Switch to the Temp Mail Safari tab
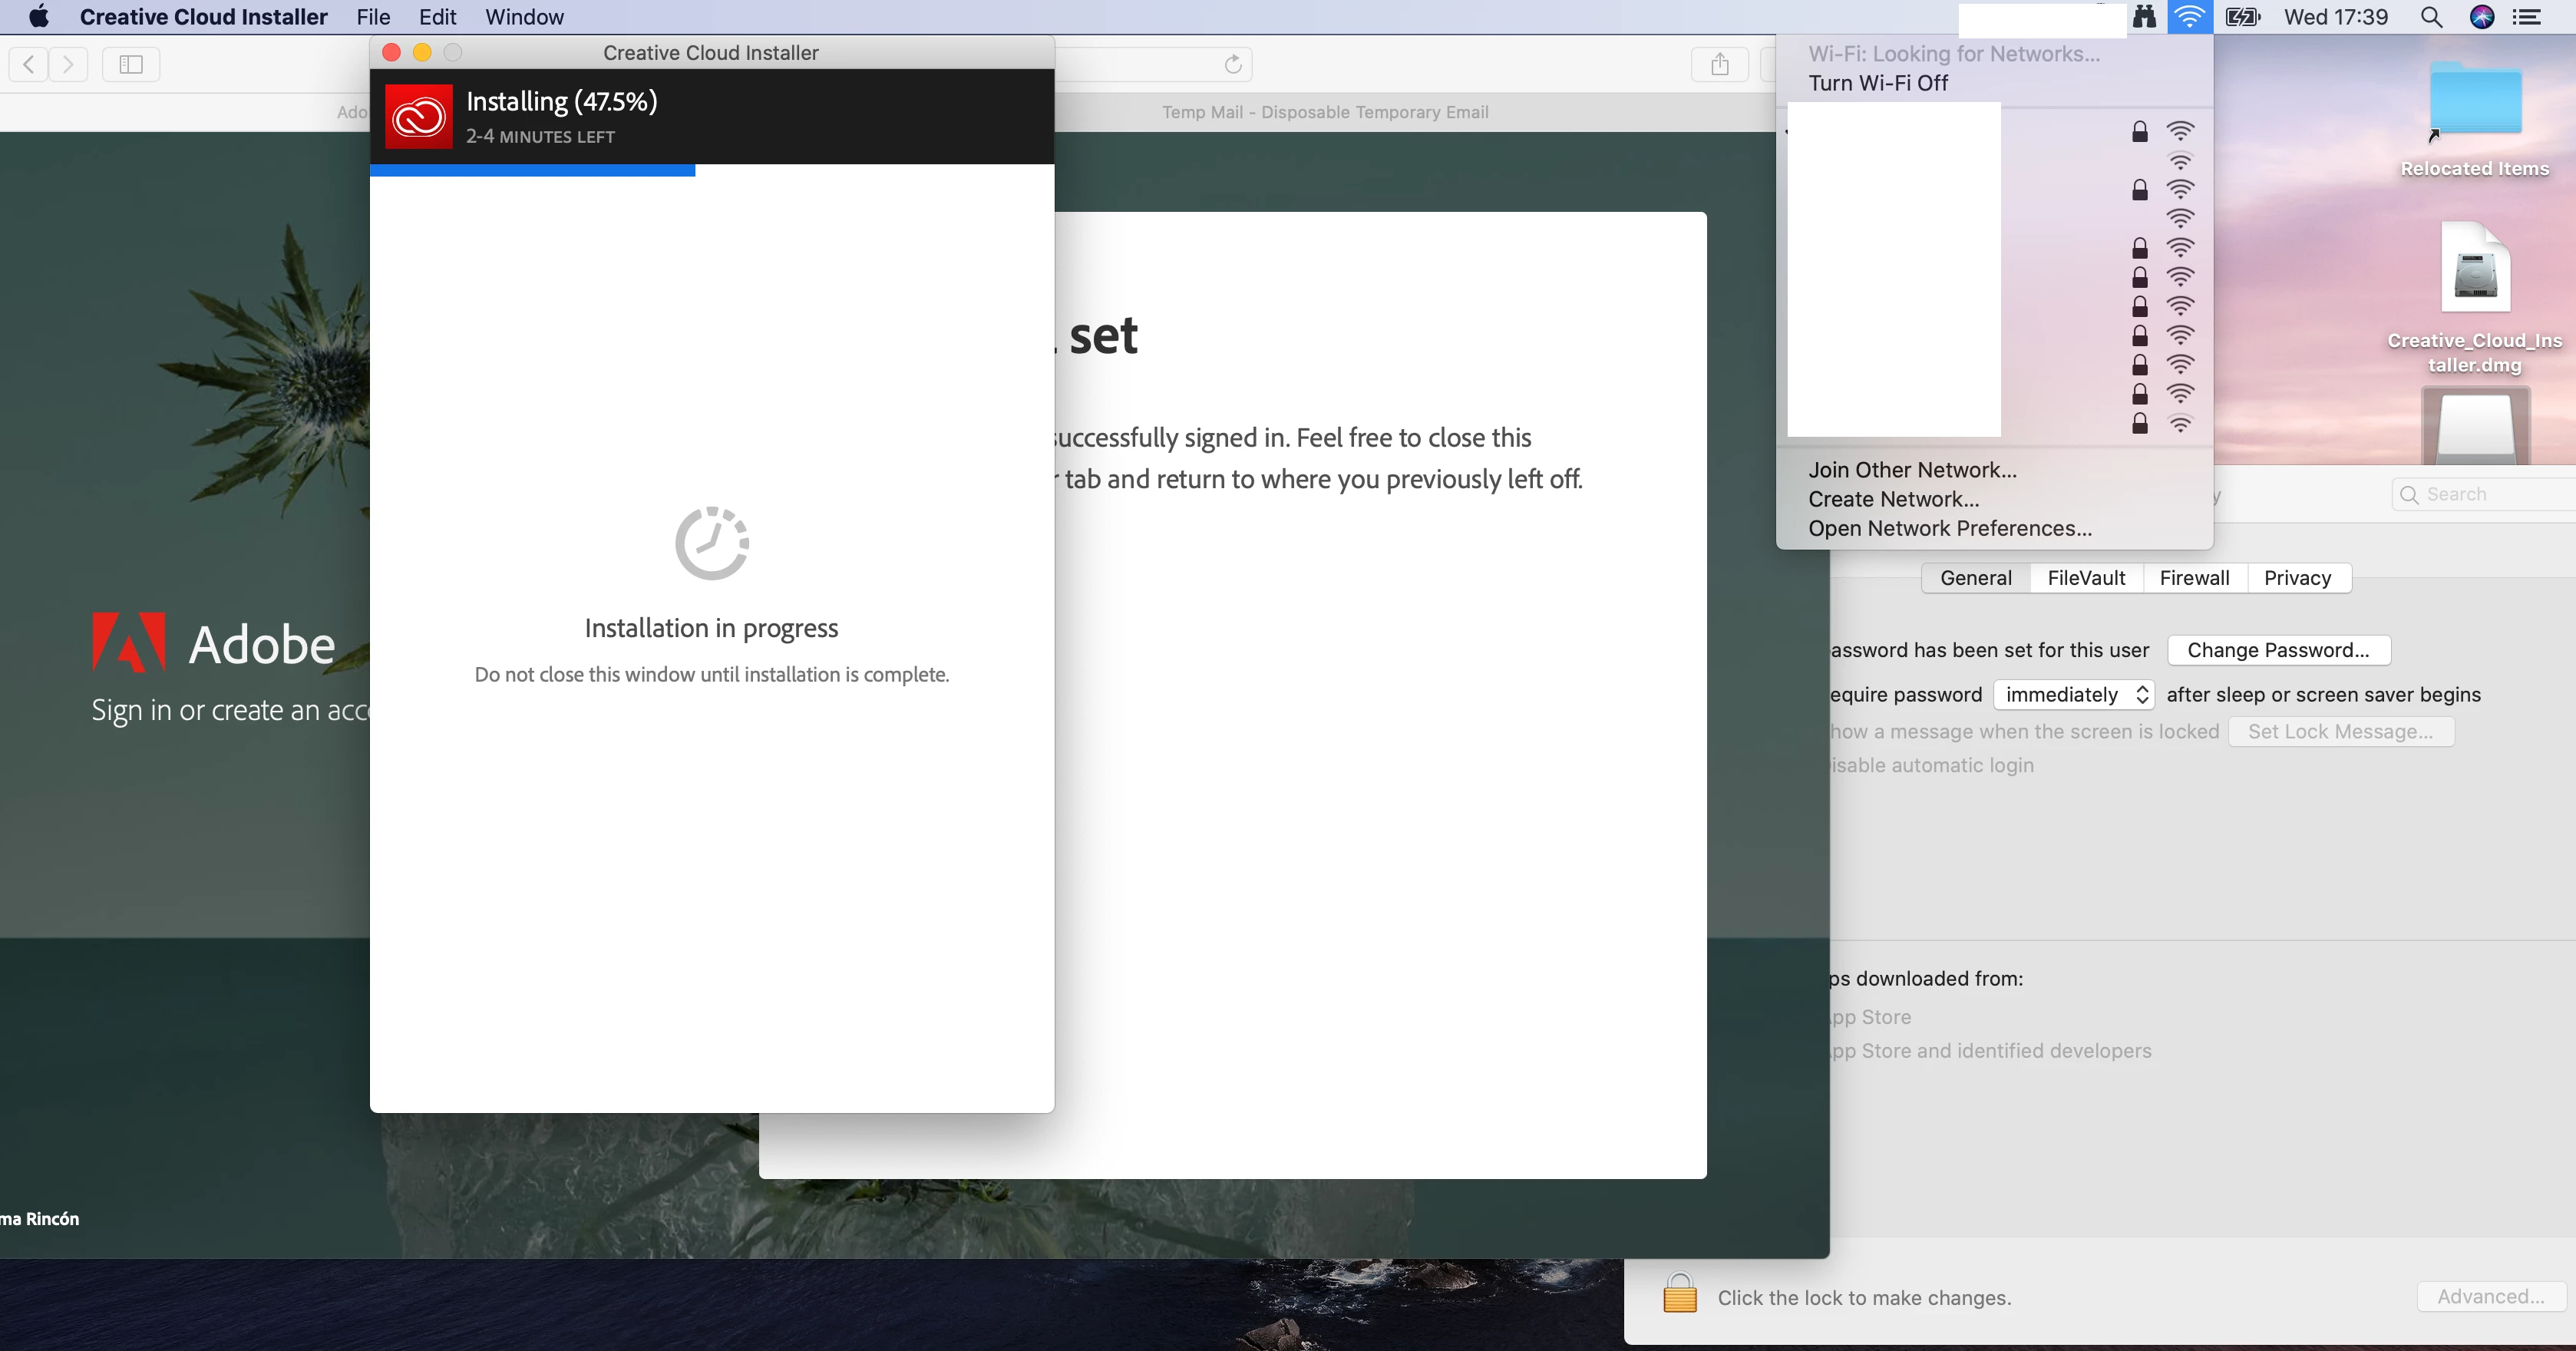This screenshot has height=1351, width=2576. pyautogui.click(x=1325, y=112)
